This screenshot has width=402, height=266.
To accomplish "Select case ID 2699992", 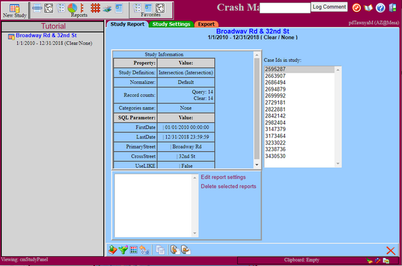I will tap(299, 96).
